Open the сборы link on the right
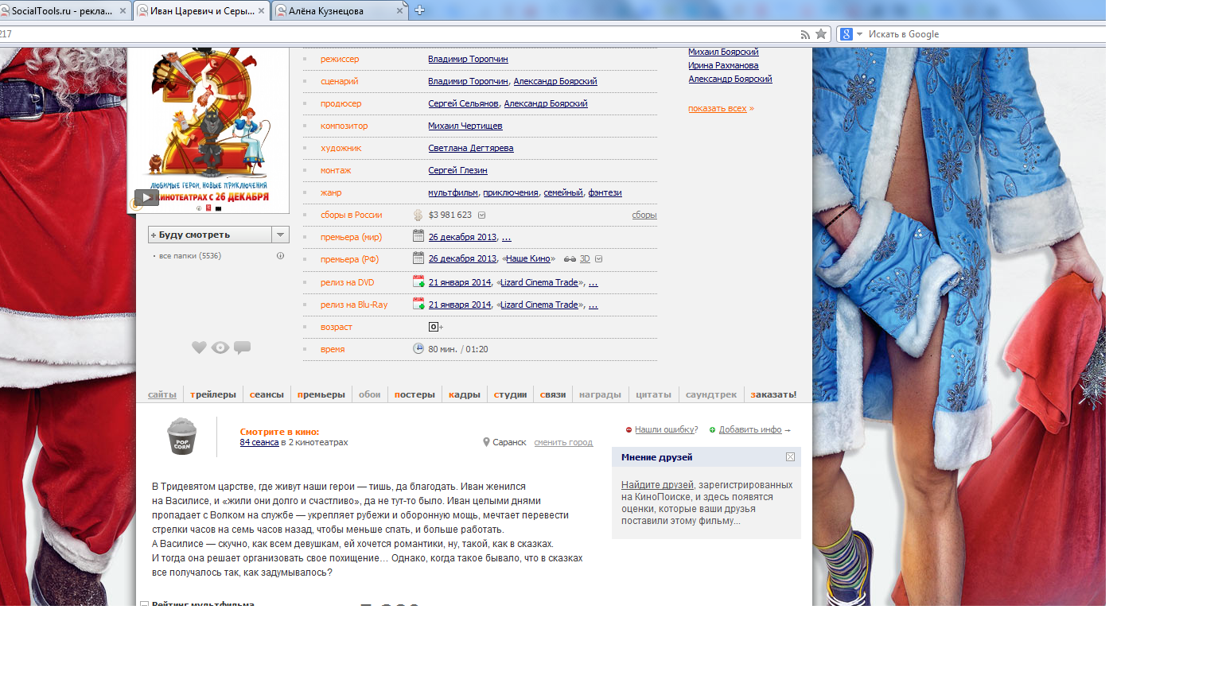The image size is (1222, 687). point(644,215)
